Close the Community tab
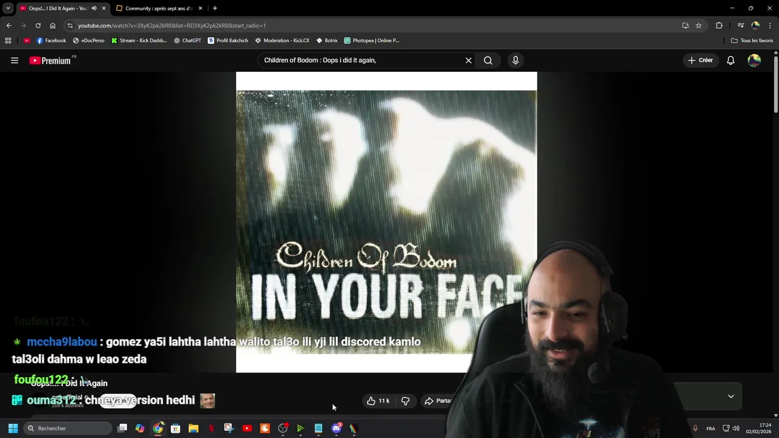The height and width of the screenshot is (438, 779). click(x=200, y=9)
